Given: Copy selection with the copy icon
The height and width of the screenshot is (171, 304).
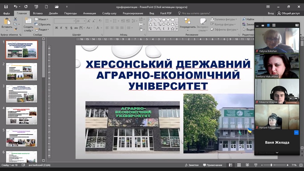Looking at the screenshot, I should point(15,24).
